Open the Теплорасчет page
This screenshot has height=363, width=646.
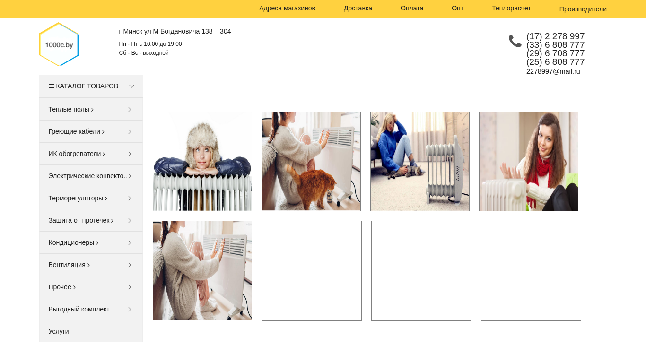(x=511, y=8)
